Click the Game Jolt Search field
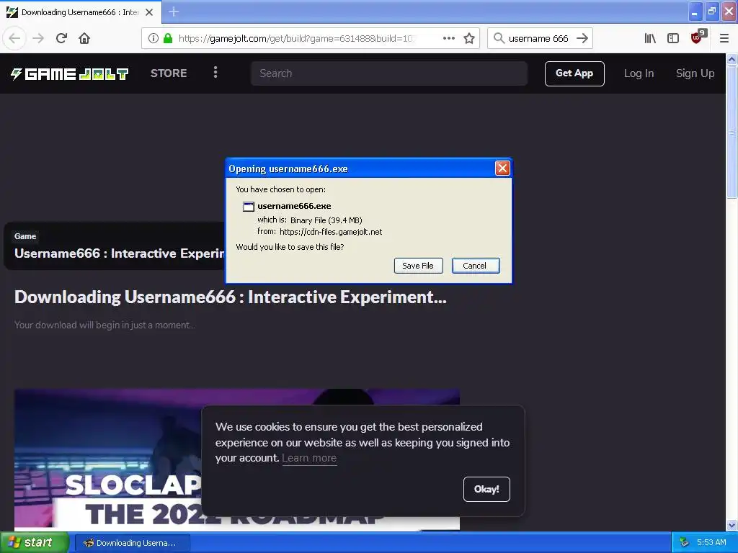This screenshot has height=553, width=738. point(388,73)
